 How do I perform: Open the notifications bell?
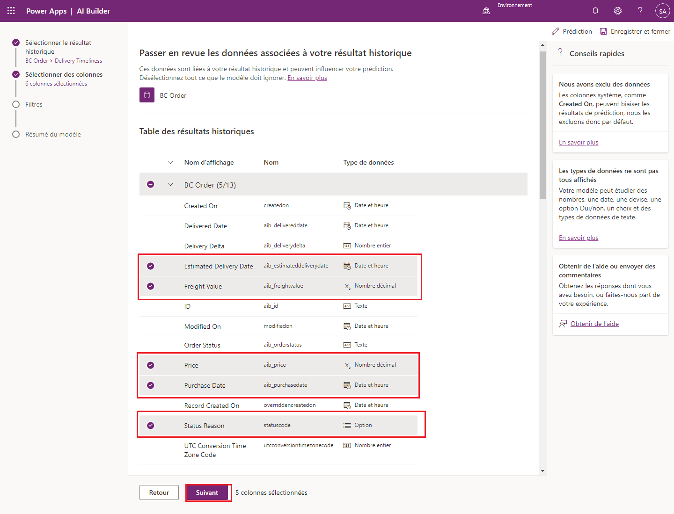pyautogui.click(x=595, y=11)
